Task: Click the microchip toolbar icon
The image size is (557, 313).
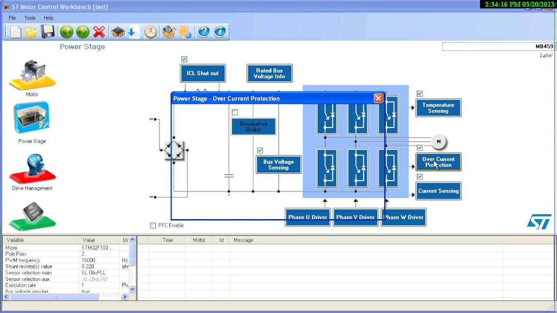Action: [118, 32]
